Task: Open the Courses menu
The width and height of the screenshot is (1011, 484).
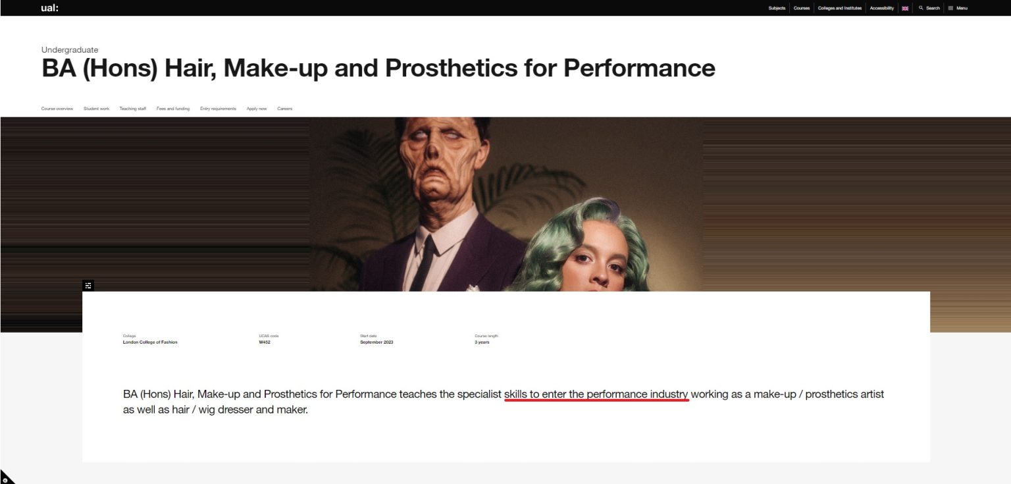Action: [802, 9]
